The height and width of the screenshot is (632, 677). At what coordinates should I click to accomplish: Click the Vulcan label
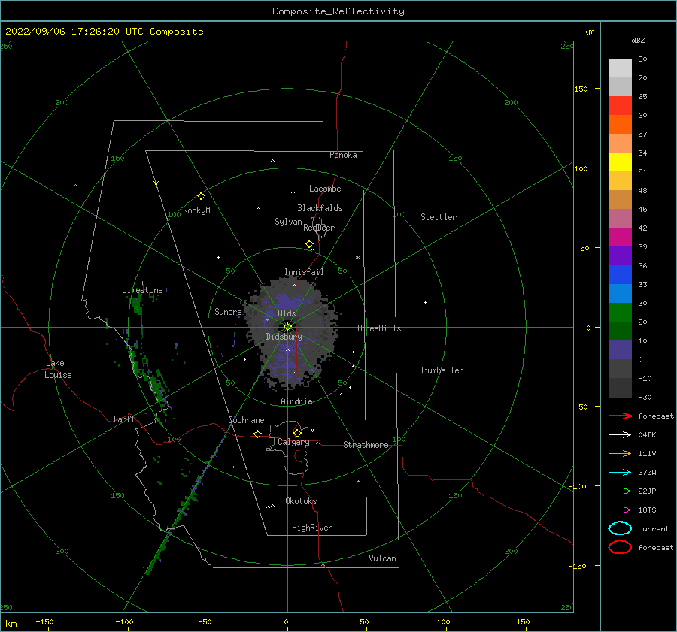click(383, 558)
